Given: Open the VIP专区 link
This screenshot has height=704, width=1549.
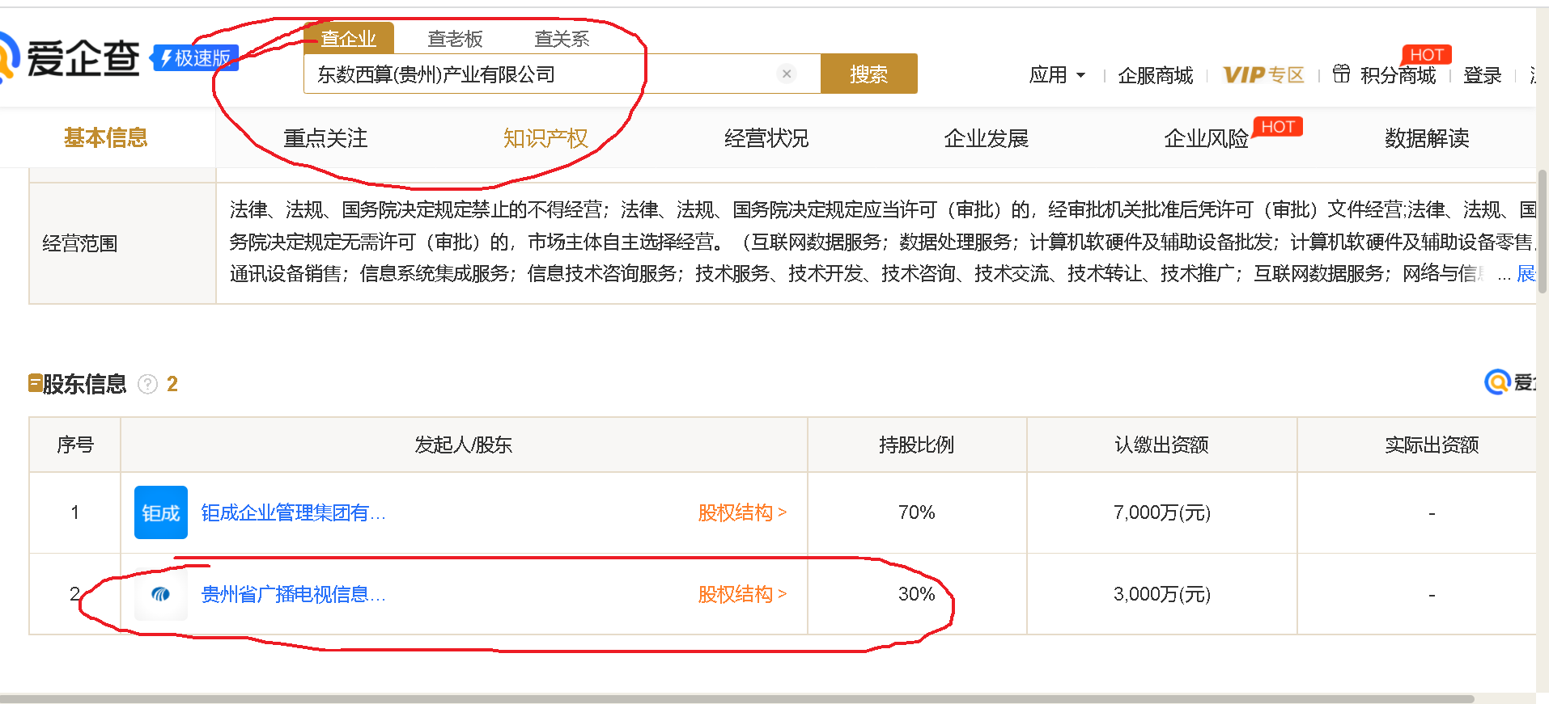Looking at the screenshot, I should point(1263,75).
